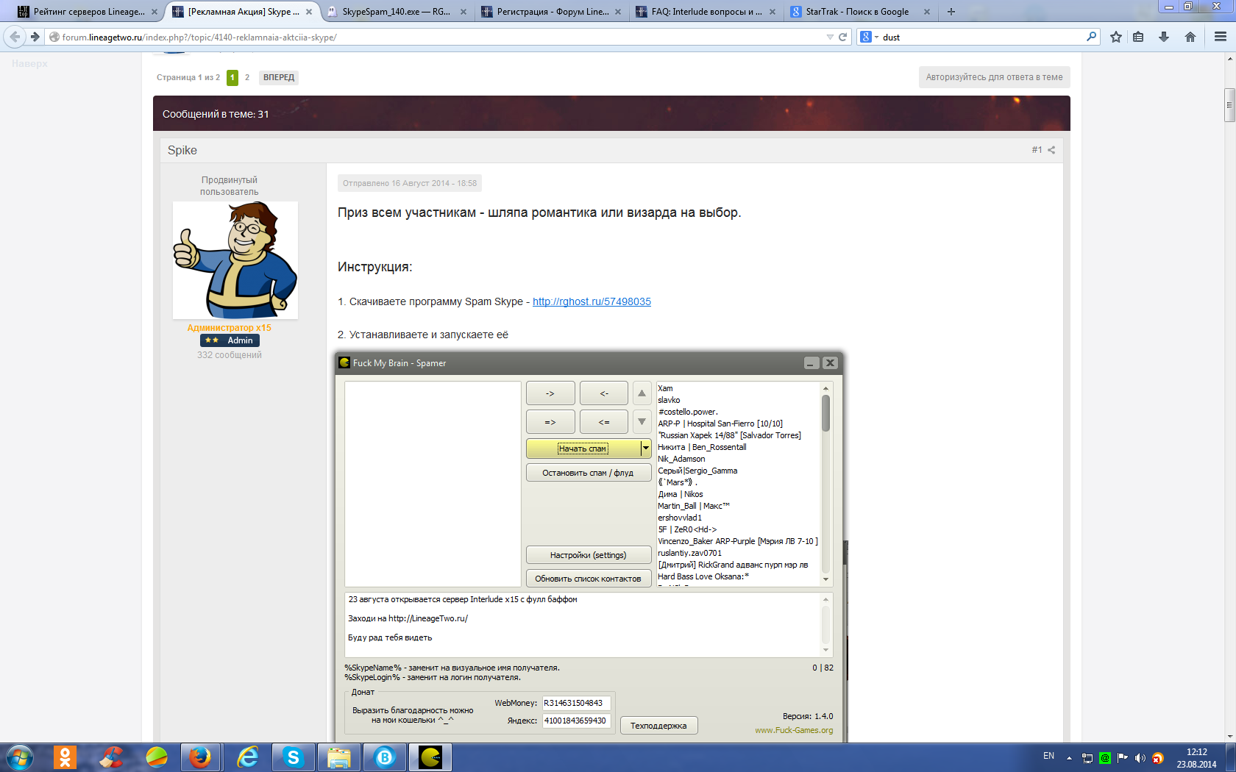The width and height of the screenshot is (1236, 772).
Task: Click contacts list scrollbar thumb
Action: pos(825,413)
